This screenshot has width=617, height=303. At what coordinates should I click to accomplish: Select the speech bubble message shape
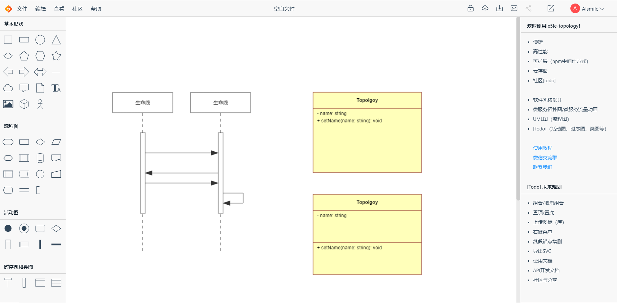pos(24,88)
